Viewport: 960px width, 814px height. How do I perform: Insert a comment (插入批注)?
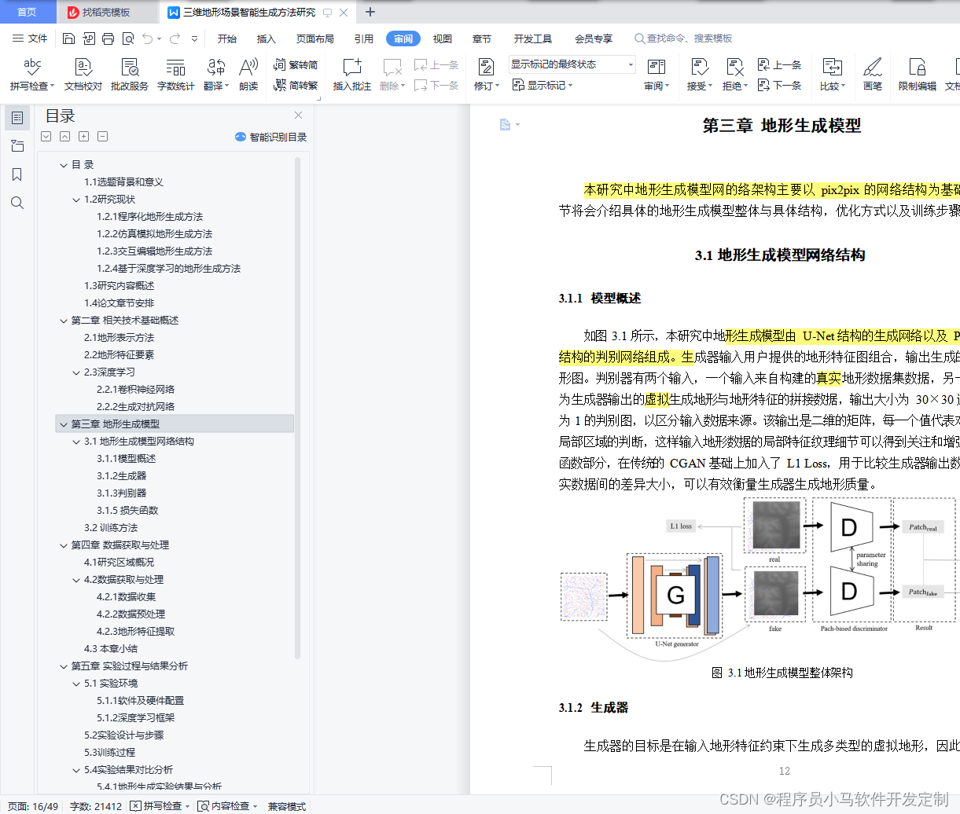tap(351, 75)
